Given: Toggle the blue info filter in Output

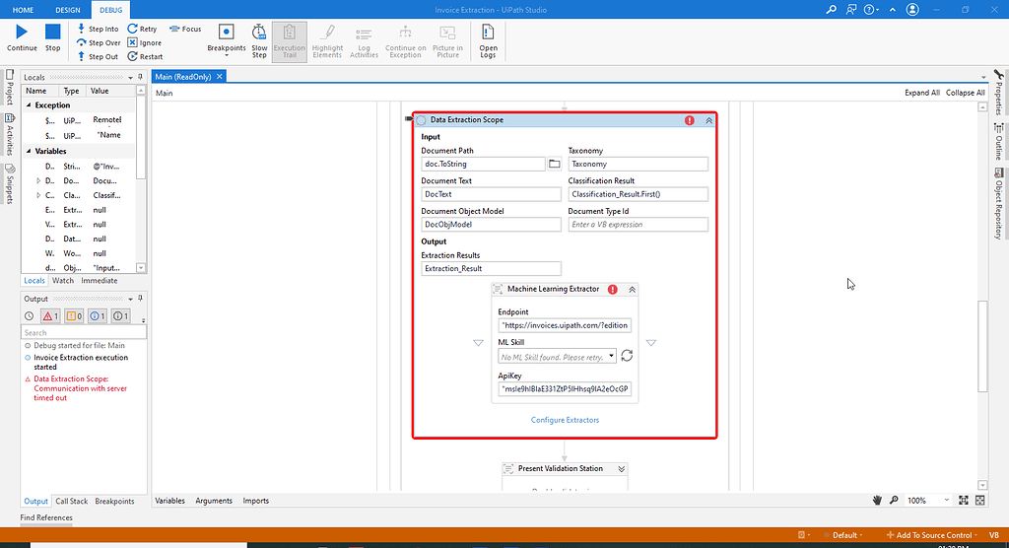Looking at the screenshot, I should point(98,316).
